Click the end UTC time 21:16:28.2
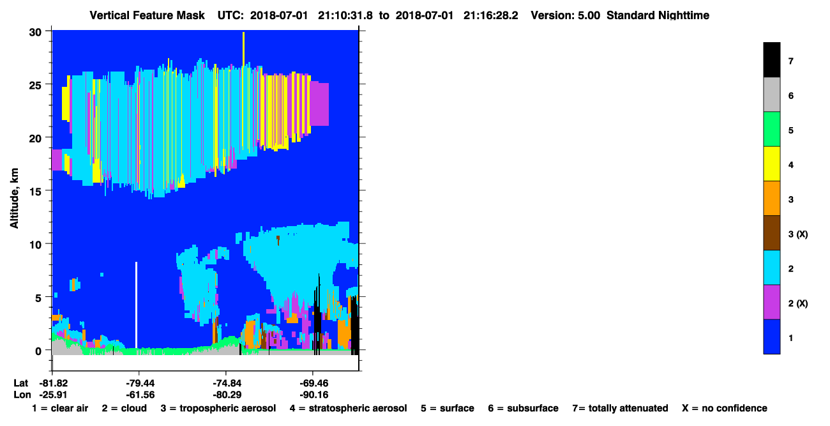The height and width of the screenshot is (426, 830). (x=492, y=15)
